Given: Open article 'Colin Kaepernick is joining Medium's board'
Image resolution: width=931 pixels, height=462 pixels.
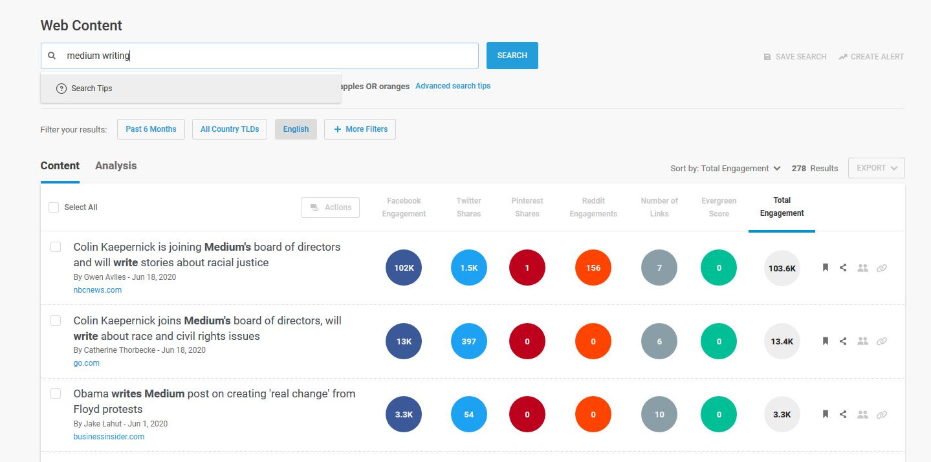Looking at the screenshot, I should pyautogui.click(x=207, y=255).
